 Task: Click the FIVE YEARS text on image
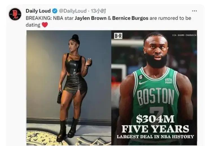coord(155,129)
